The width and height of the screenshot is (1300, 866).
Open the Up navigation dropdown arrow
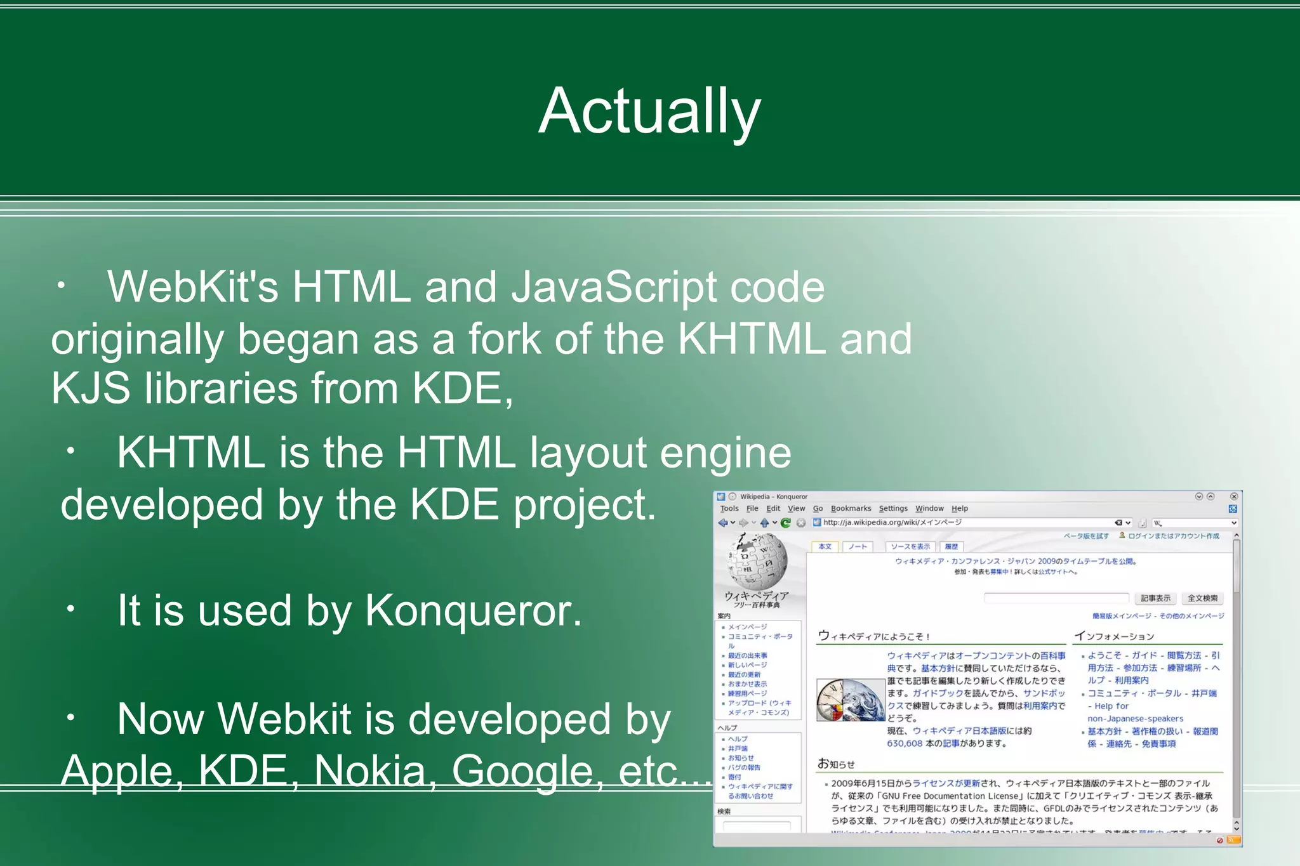click(x=774, y=523)
